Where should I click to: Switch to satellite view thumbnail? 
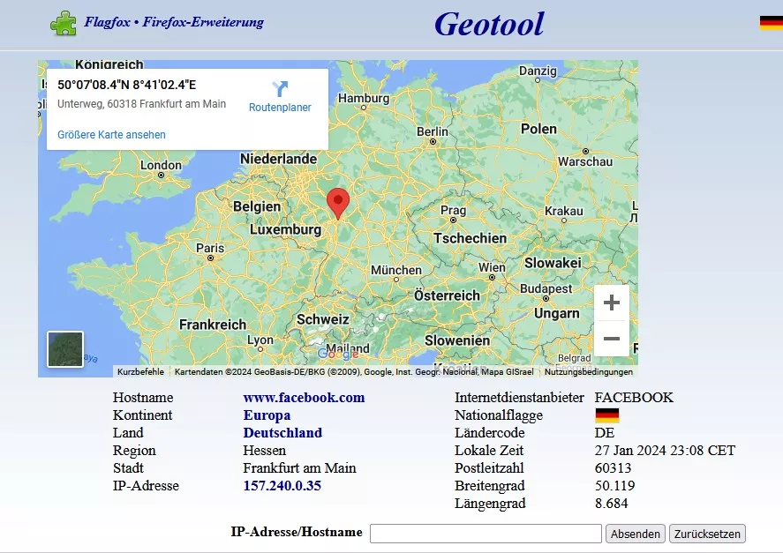coord(65,349)
